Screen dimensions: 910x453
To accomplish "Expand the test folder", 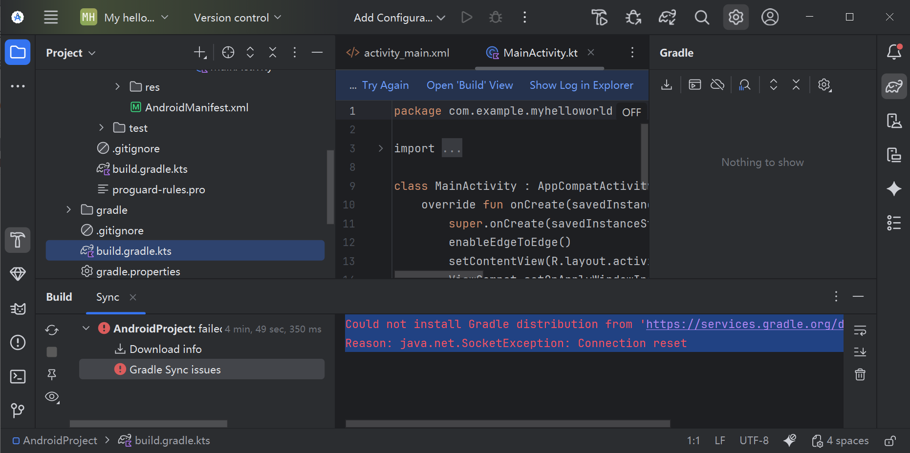I will [101, 127].
